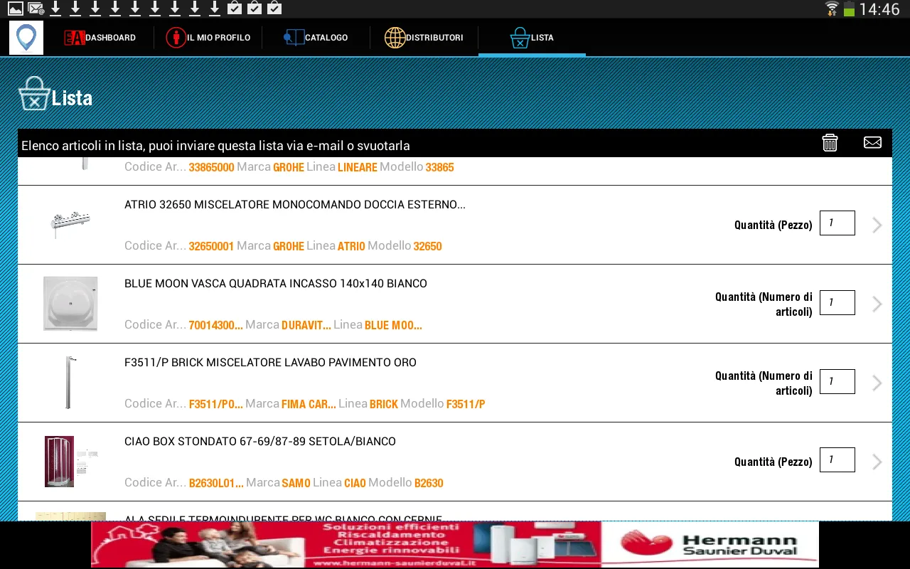The image size is (910, 569).
Task: Empty the list with trash icon
Action: click(830, 142)
